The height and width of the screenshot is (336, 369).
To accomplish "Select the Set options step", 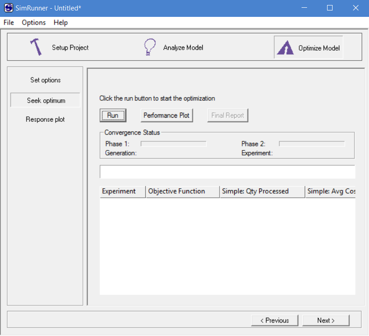I will (46, 80).
